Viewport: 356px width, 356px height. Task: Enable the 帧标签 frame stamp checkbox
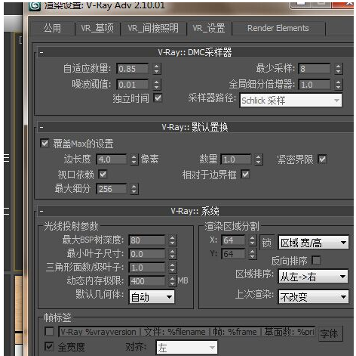click(x=49, y=332)
